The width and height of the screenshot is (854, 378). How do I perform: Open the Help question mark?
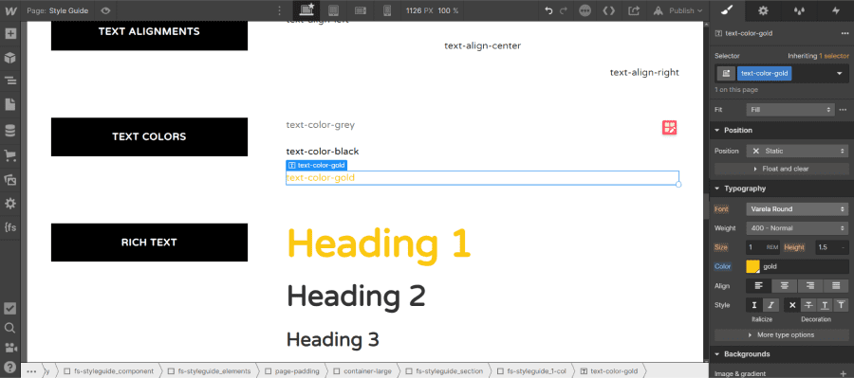tap(10, 367)
